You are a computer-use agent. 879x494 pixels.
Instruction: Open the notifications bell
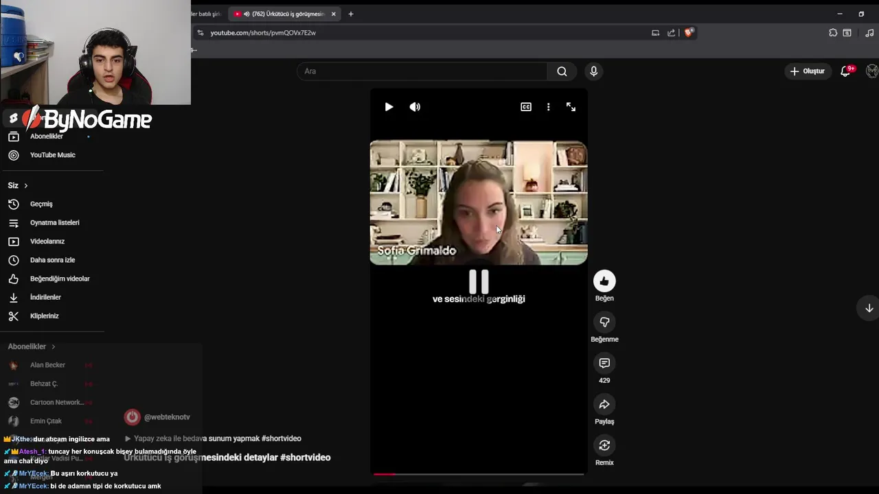pos(846,71)
